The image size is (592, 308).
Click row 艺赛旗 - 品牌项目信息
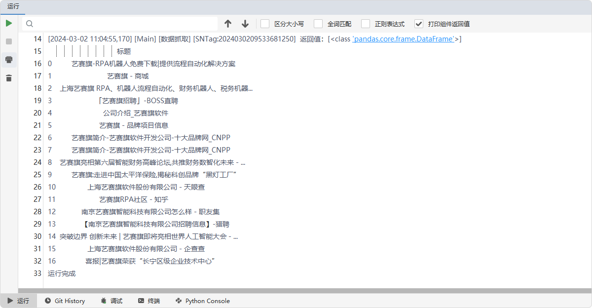click(134, 125)
